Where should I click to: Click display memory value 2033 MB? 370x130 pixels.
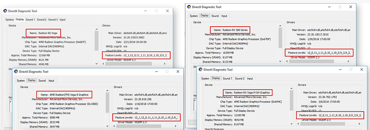(x=55, y=122)
